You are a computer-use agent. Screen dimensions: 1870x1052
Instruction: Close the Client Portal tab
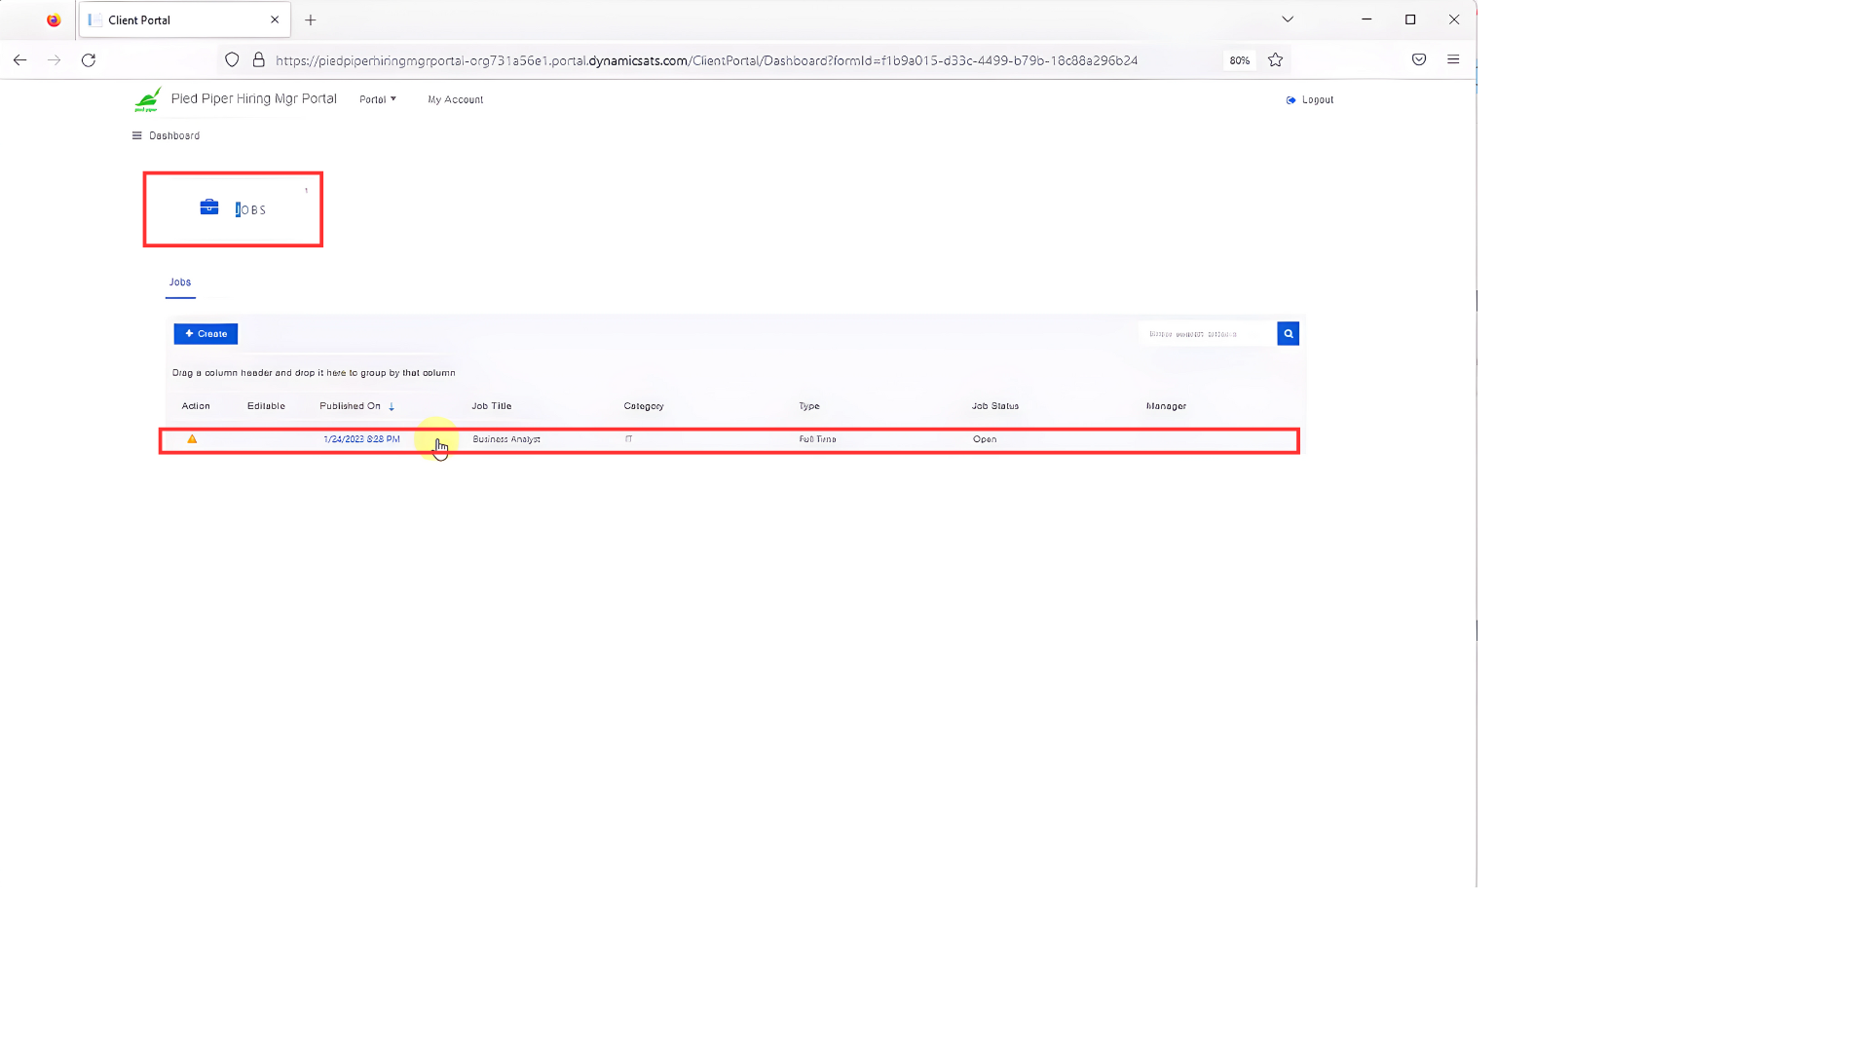[275, 19]
